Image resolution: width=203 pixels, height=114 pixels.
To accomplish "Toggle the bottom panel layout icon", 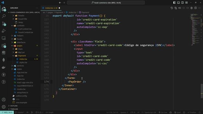I will (x=178, y=3).
